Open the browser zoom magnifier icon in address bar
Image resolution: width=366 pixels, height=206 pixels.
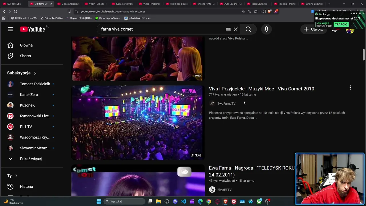[249, 11]
